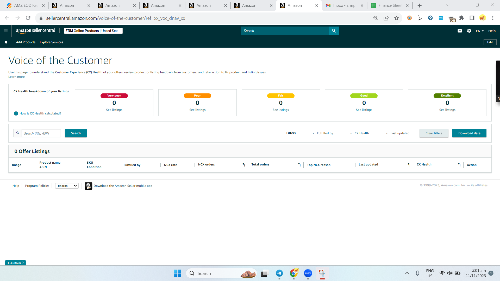Open ZRM Online Products account switcher
Image resolution: width=500 pixels, height=281 pixels.
93,31
